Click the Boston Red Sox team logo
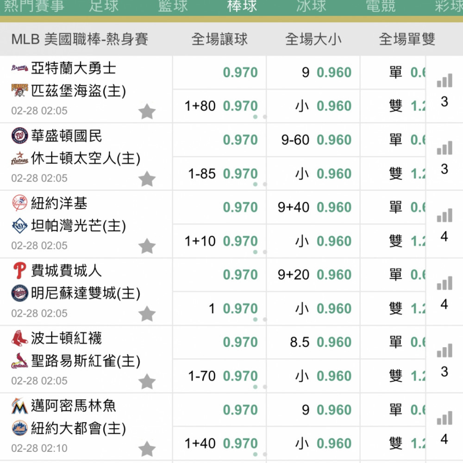The width and height of the screenshot is (463, 463). coord(20,338)
